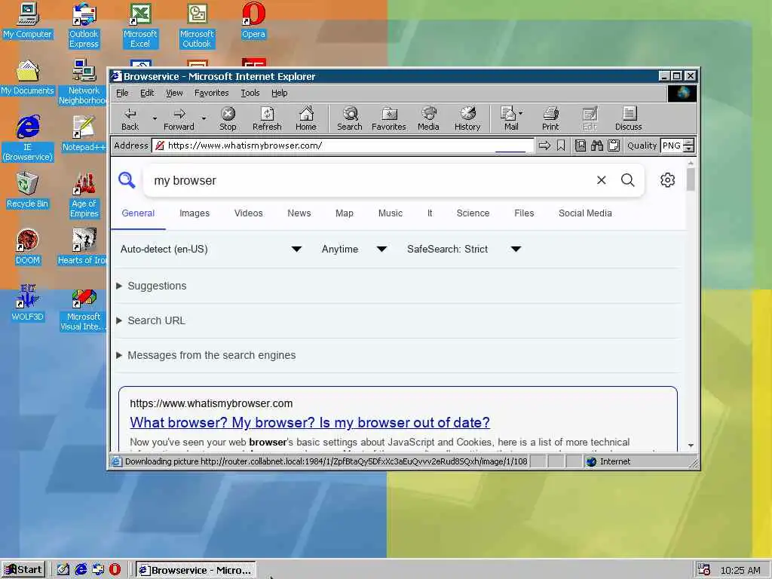Click the taskbar clock showing 10:25 AM
772x579 pixels.
point(740,570)
